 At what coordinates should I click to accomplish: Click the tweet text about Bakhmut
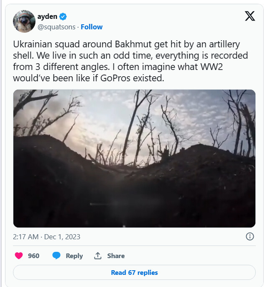pyautogui.click(x=130, y=61)
